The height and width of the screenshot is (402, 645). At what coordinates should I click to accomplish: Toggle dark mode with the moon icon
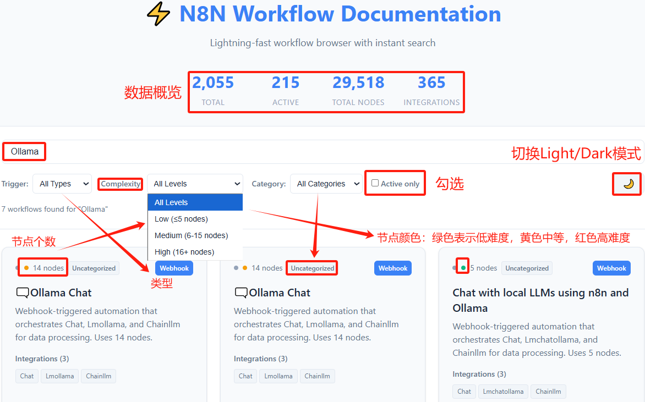tap(628, 184)
